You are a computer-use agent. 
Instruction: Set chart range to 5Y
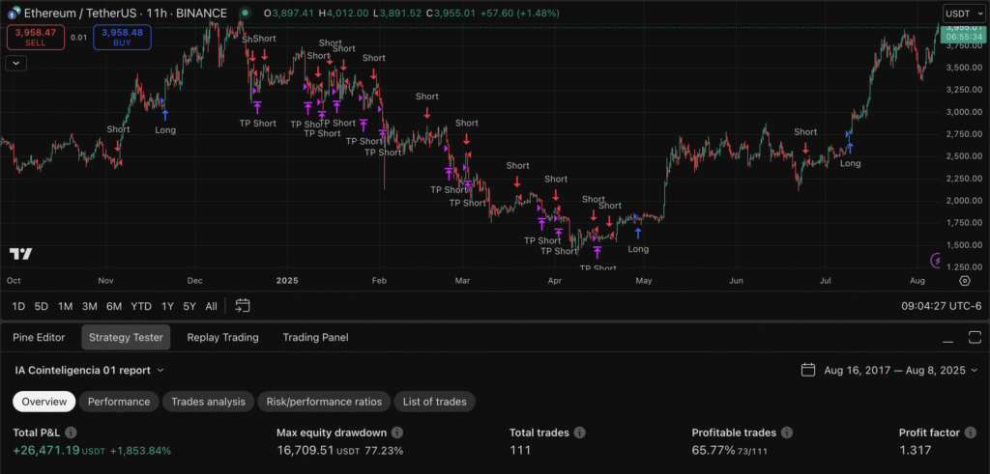click(189, 306)
